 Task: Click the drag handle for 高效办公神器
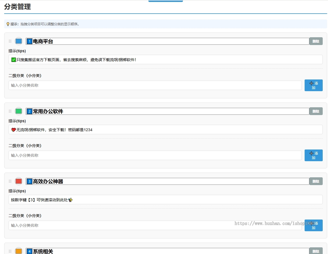[x=10, y=181]
